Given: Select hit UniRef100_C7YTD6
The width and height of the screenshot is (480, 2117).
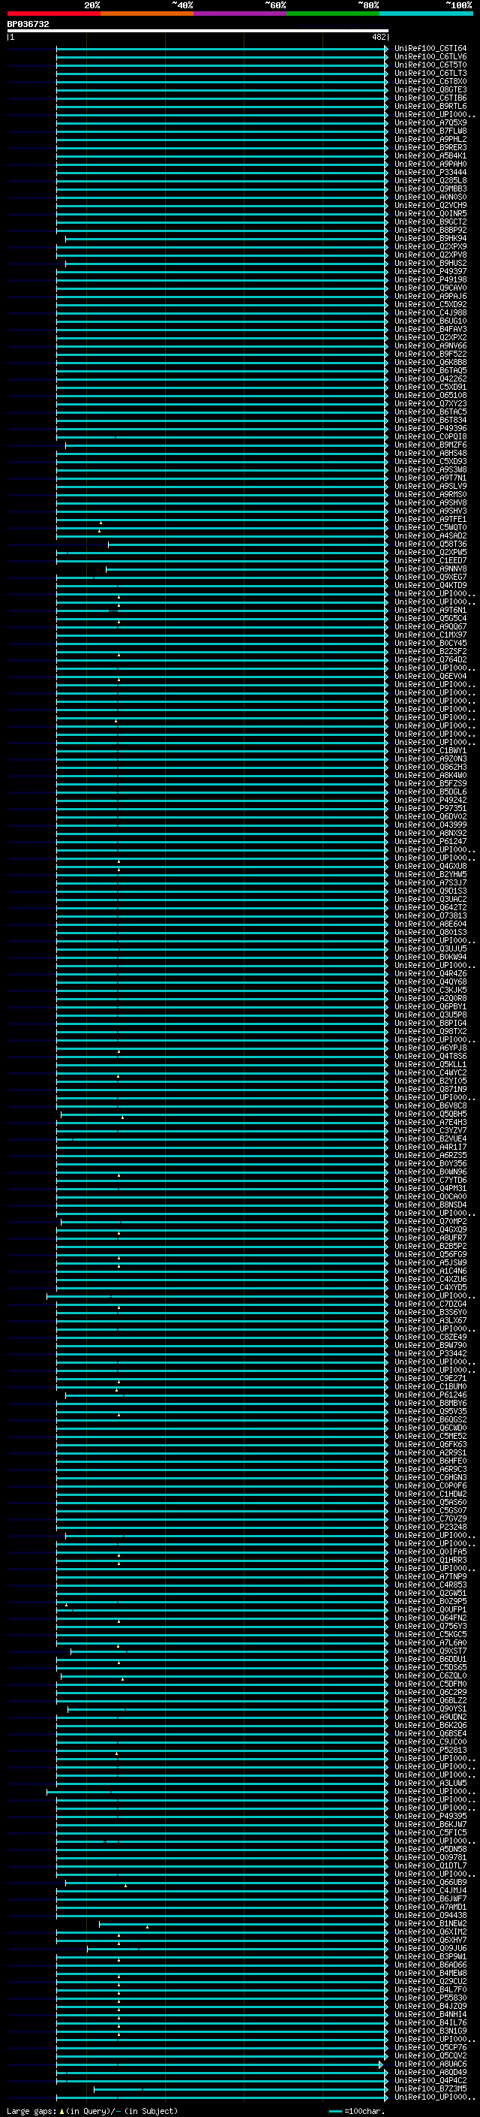Looking at the screenshot, I should [430, 1180].
